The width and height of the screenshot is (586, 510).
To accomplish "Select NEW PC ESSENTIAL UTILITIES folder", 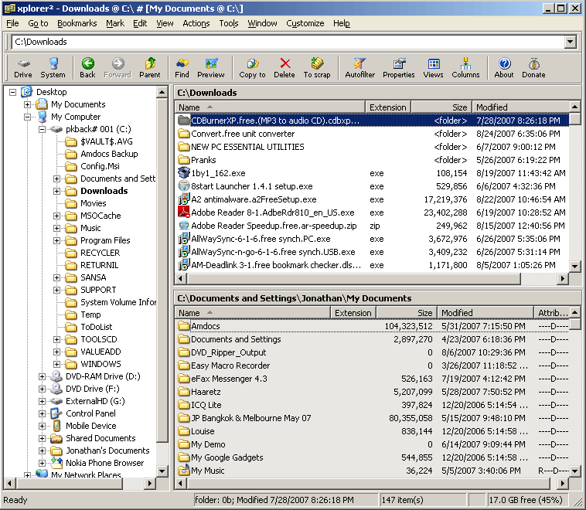I will 372,147.
